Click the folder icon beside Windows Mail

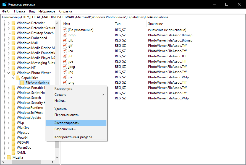[x=14, y=43]
